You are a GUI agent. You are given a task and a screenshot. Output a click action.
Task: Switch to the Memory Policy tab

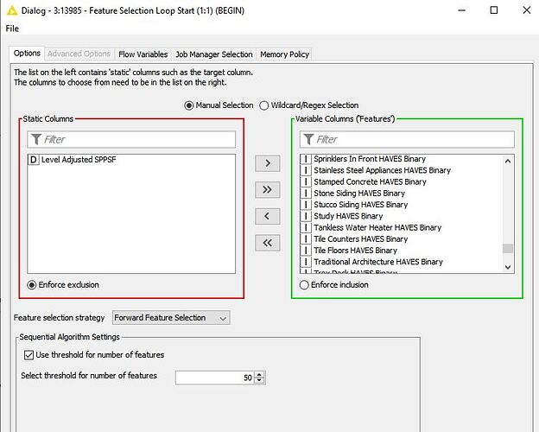coord(284,54)
